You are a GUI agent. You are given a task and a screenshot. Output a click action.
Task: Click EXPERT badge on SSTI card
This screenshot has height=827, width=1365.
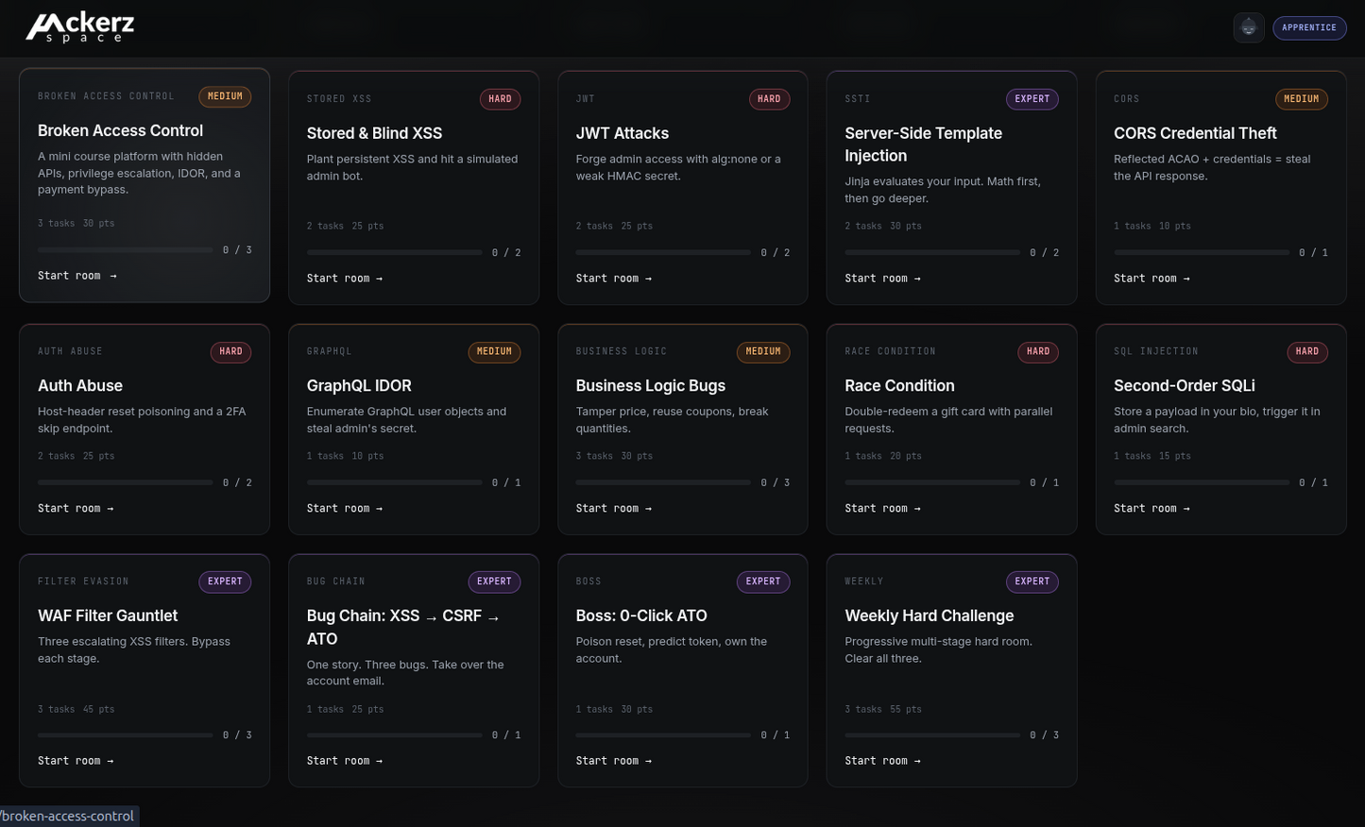point(1032,99)
